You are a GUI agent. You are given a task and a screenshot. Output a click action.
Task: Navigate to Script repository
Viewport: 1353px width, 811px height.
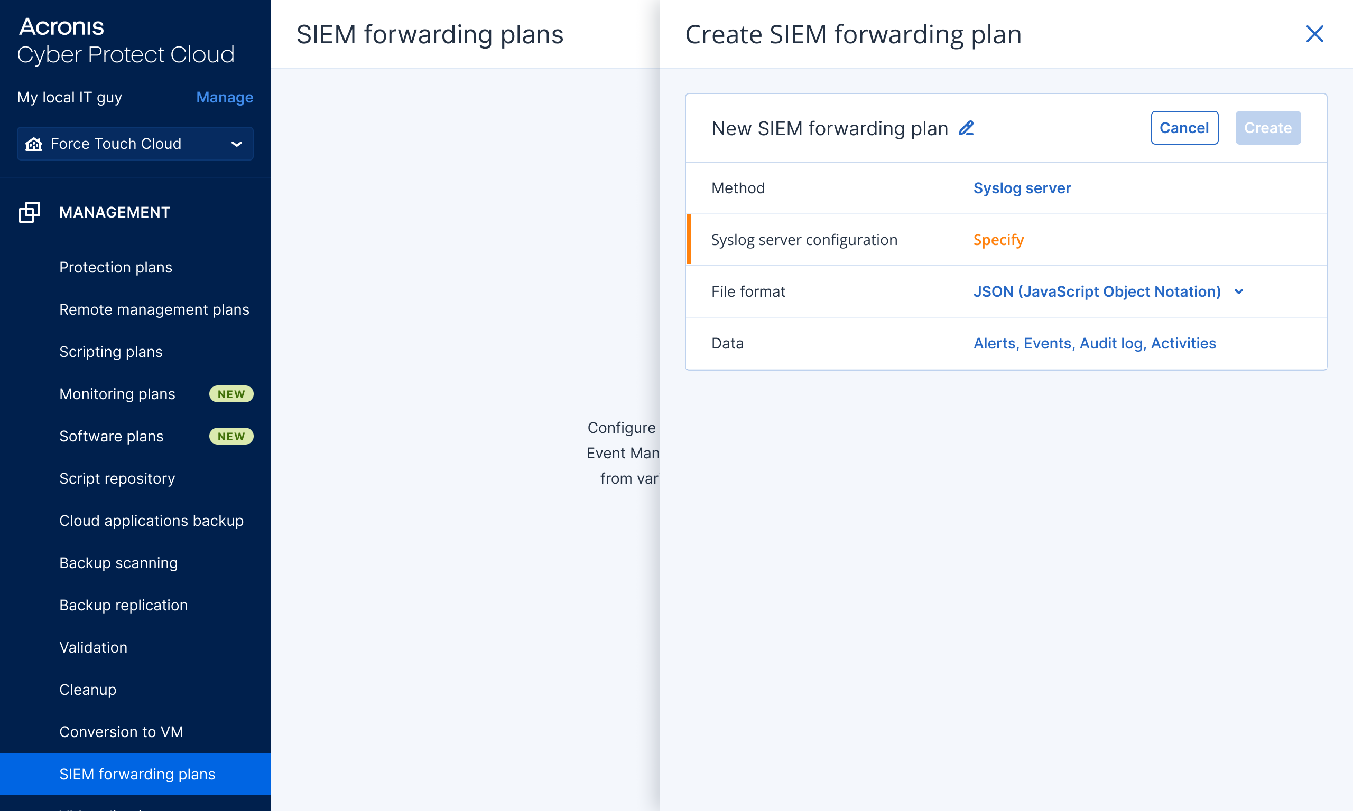(x=117, y=478)
